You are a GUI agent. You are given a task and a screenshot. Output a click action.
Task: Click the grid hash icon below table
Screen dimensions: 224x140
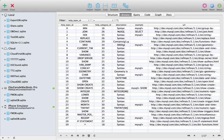pos(72,136)
